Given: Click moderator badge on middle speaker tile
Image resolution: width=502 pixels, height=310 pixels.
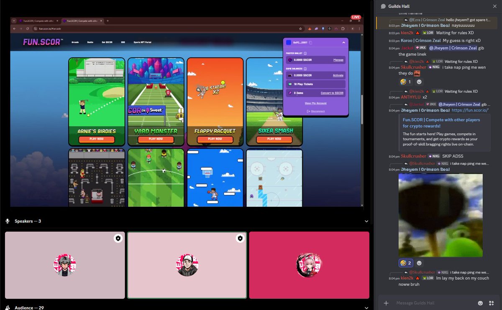Looking at the screenshot, I should [240, 238].
